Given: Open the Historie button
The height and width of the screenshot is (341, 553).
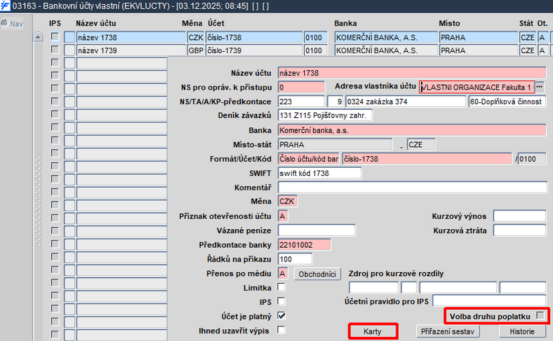Looking at the screenshot, I should click(523, 331).
